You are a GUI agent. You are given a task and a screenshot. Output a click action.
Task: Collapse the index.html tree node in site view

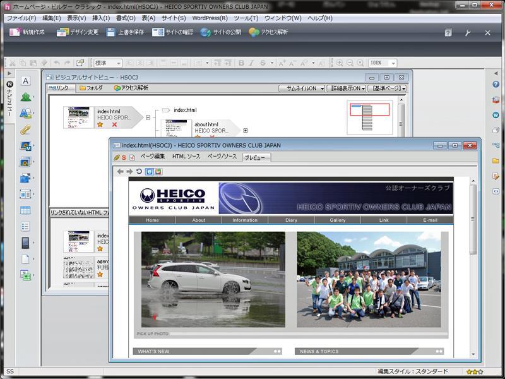[148, 117]
